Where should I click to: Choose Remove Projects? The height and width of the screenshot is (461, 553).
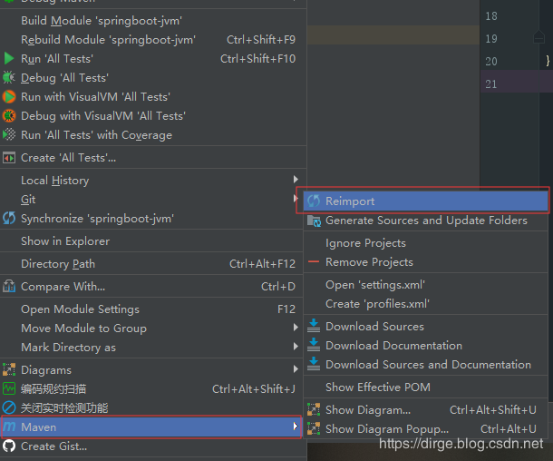point(425,262)
